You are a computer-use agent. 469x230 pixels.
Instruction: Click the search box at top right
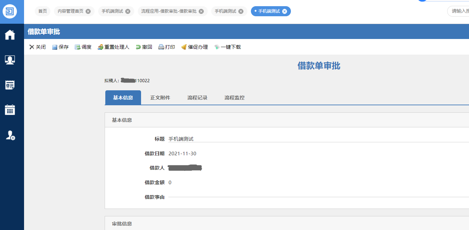(458, 11)
